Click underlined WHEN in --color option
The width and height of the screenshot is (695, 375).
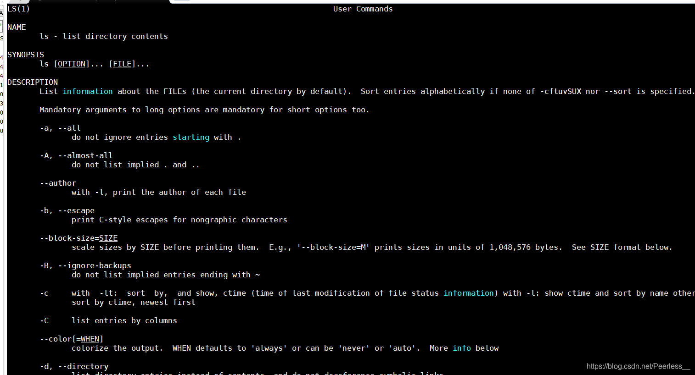click(90, 339)
